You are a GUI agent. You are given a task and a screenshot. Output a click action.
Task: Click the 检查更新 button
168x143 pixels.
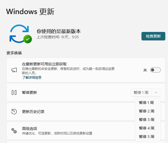pyautogui.click(x=153, y=36)
